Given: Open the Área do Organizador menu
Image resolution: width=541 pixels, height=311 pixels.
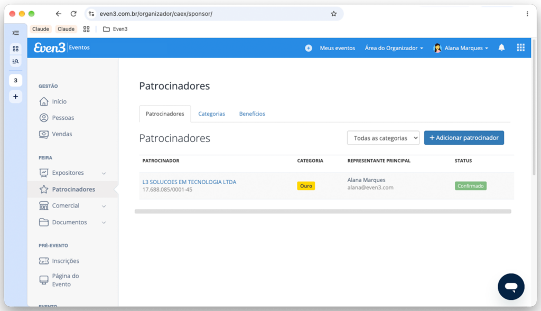Looking at the screenshot, I should click(x=394, y=48).
